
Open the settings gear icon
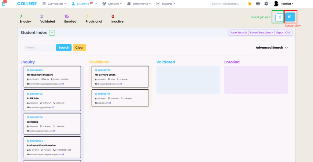[266, 4]
